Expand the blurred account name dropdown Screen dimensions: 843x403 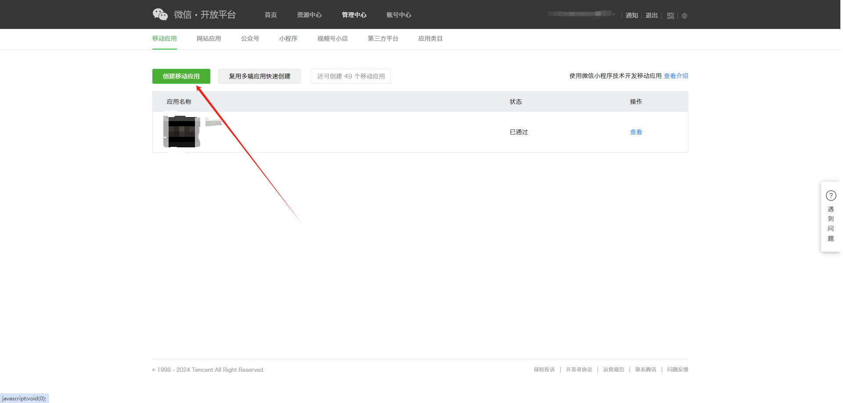(581, 14)
